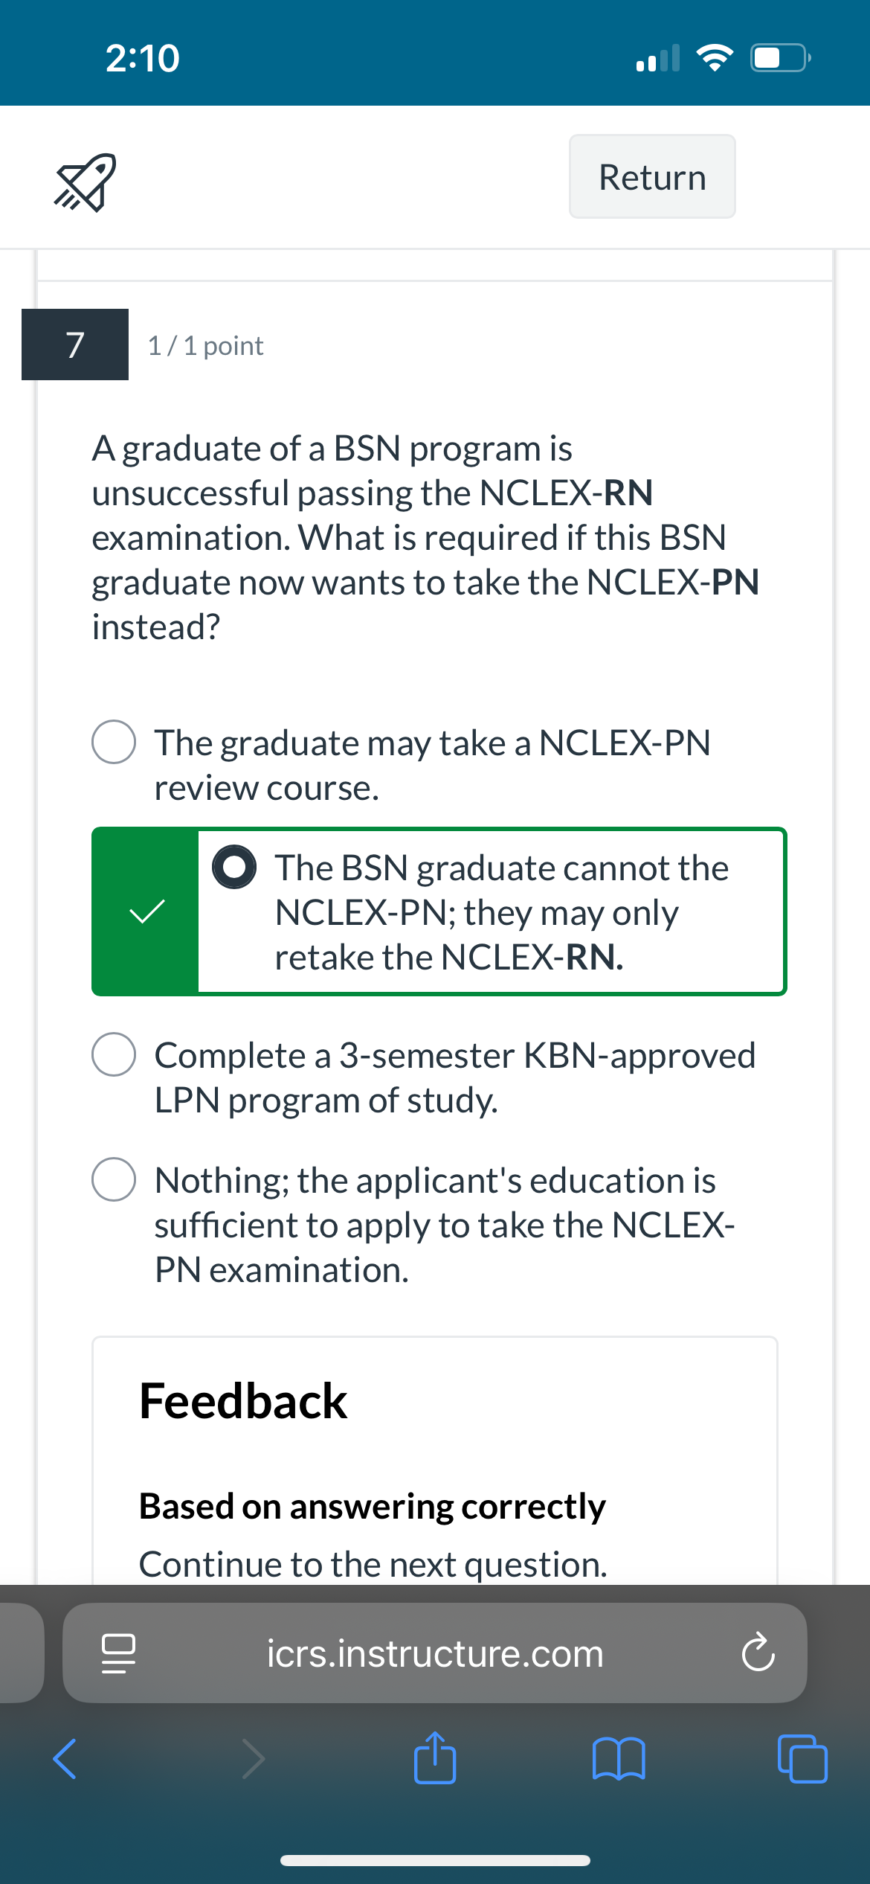Open the Safari page settings reader icon
Screen dimensions: 870x1884
[118, 1653]
